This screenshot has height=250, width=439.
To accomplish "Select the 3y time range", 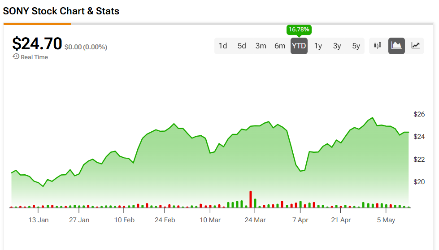I will click(x=337, y=46).
